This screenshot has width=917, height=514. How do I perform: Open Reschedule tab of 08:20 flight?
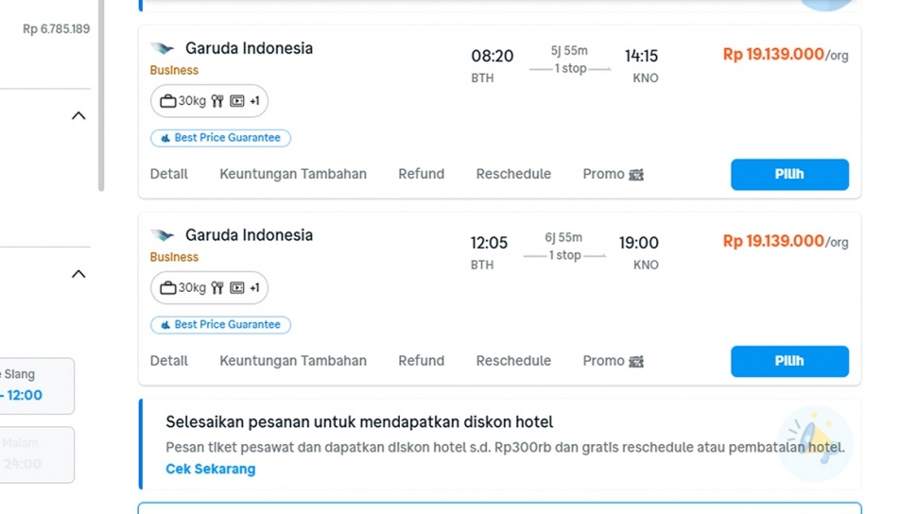pyautogui.click(x=513, y=175)
